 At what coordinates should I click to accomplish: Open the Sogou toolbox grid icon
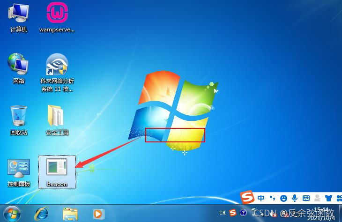pyautogui.click(x=339, y=198)
